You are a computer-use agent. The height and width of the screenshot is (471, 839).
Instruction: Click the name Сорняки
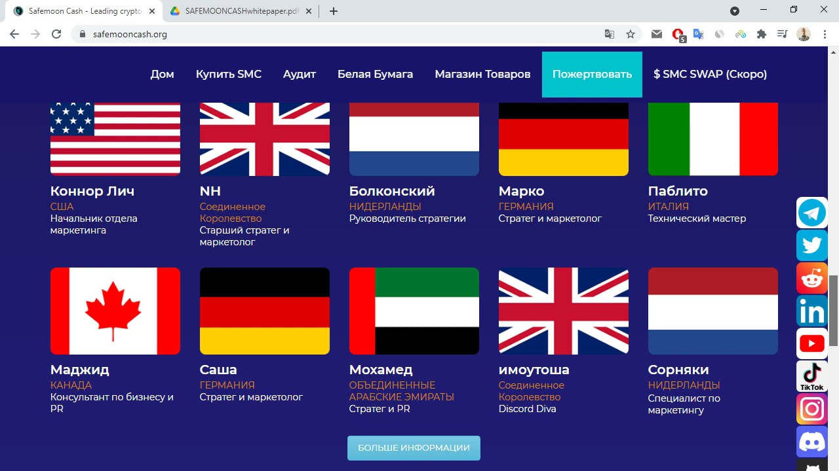click(678, 370)
